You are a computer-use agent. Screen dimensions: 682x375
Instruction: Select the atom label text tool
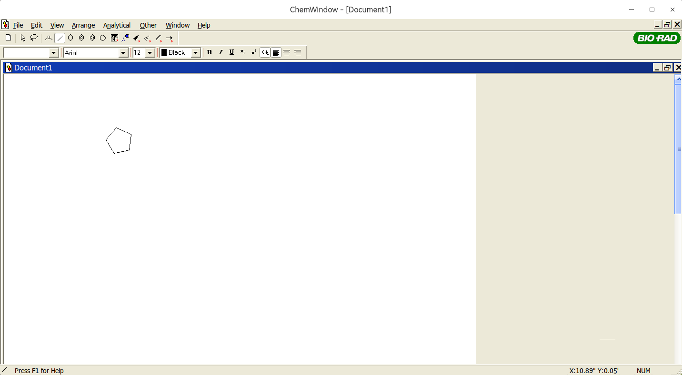point(125,38)
